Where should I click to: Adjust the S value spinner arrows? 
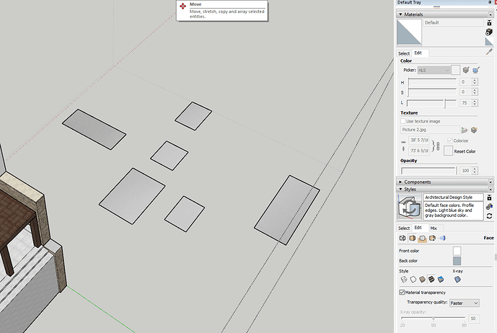(475, 92)
